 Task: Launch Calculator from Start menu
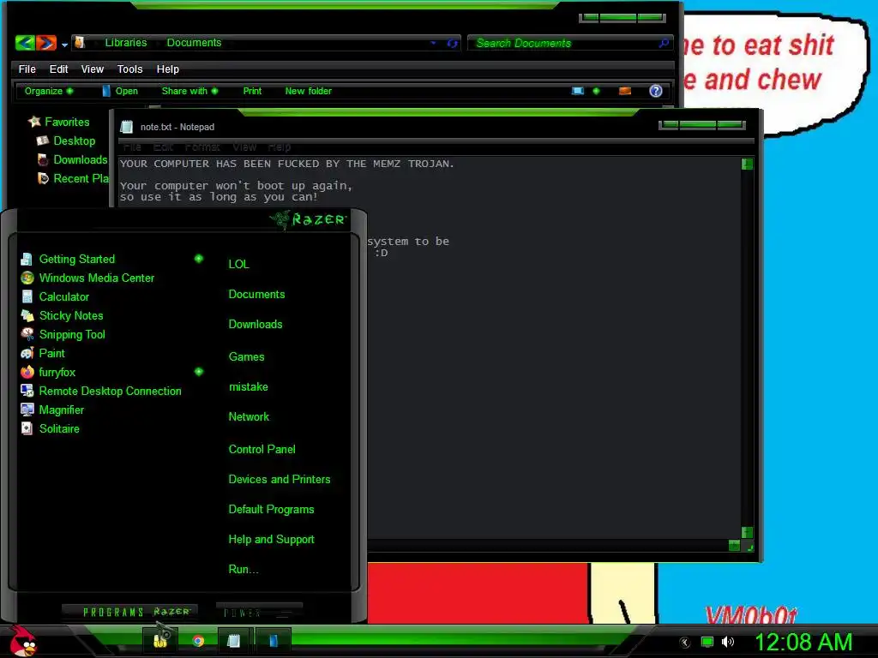tap(63, 296)
